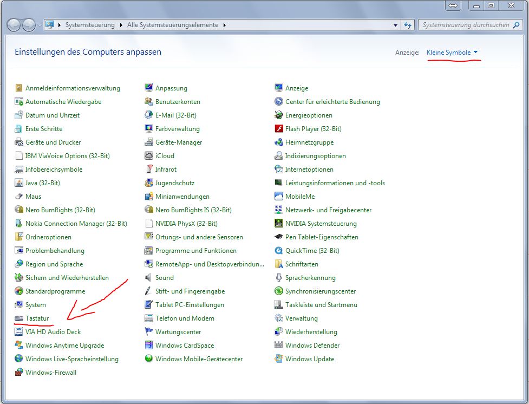Click the Flash Player icon

[x=279, y=128]
